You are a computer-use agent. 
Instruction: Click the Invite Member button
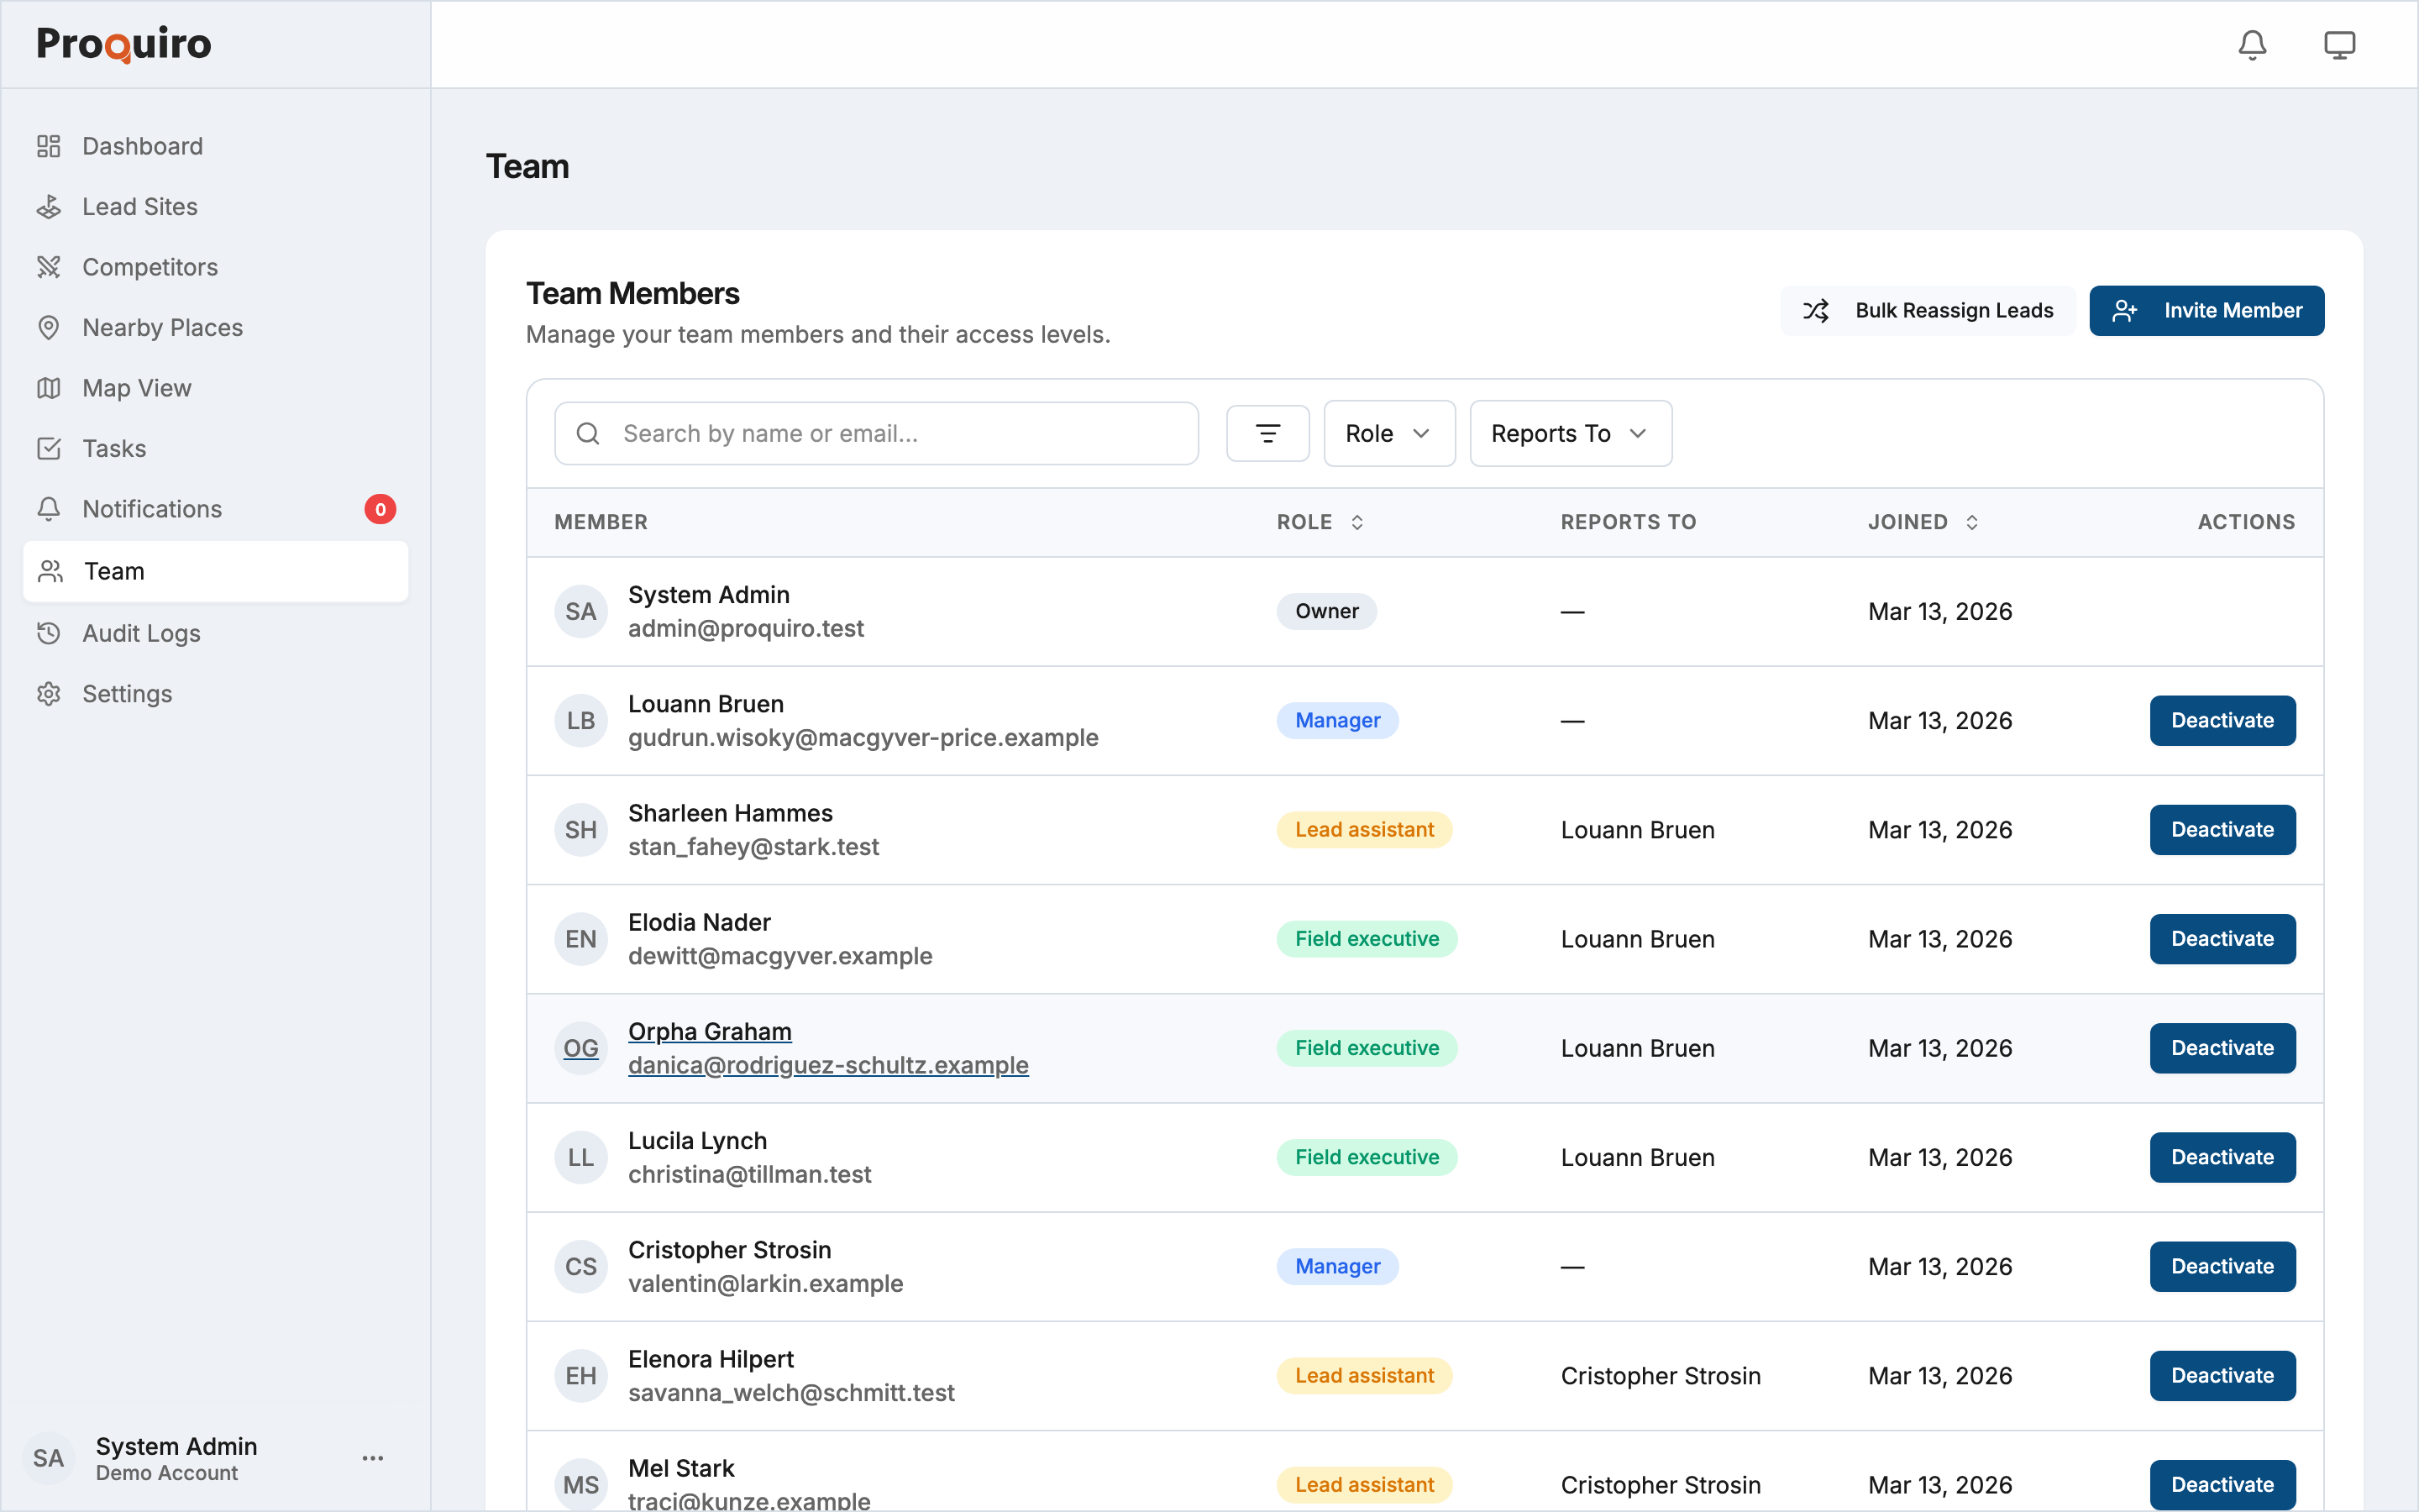click(x=2206, y=311)
